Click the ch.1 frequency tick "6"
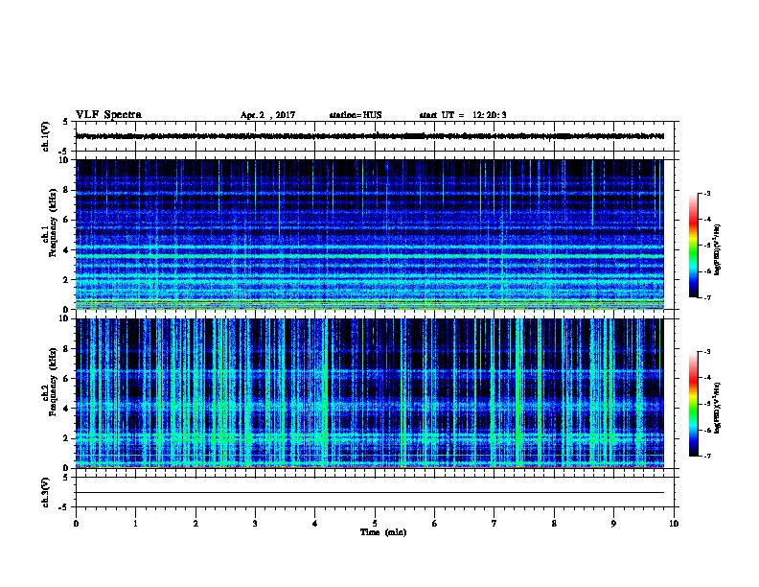The width and height of the screenshot is (759, 587). tap(66, 220)
